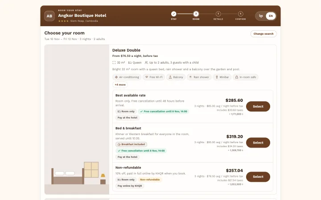Click Room only tag under Non-refundable

pos(126,180)
